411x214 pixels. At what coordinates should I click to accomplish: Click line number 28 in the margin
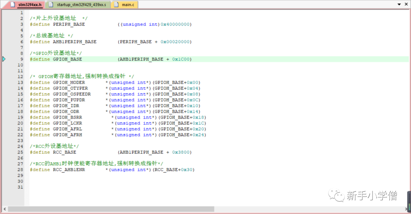(x=21, y=170)
